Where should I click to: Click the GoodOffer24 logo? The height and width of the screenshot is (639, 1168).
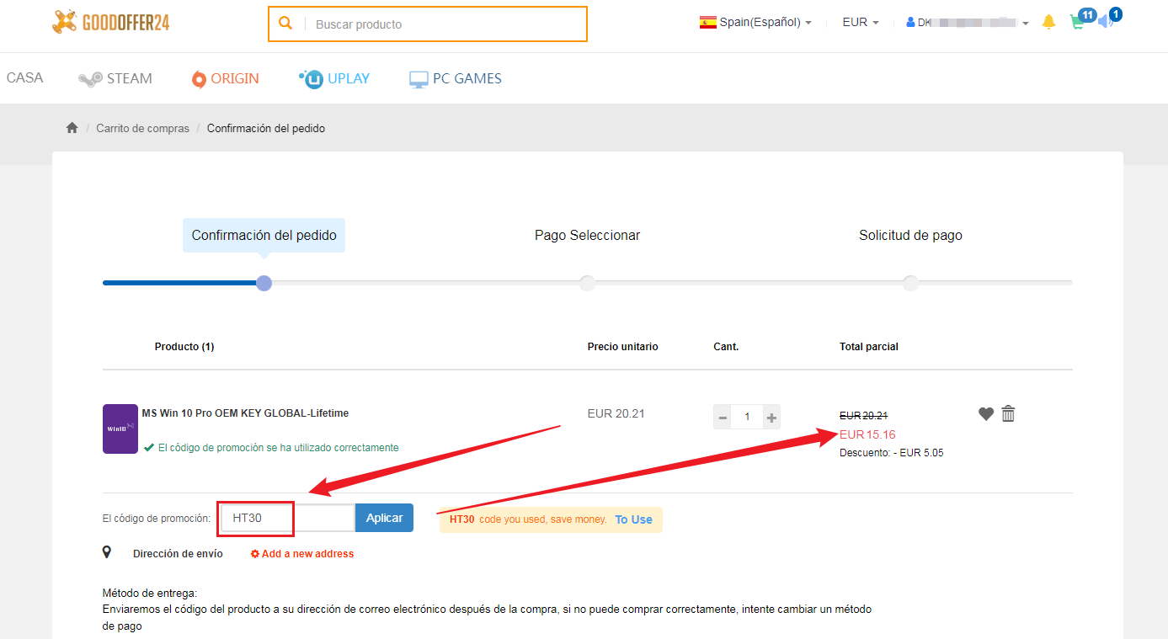click(110, 23)
